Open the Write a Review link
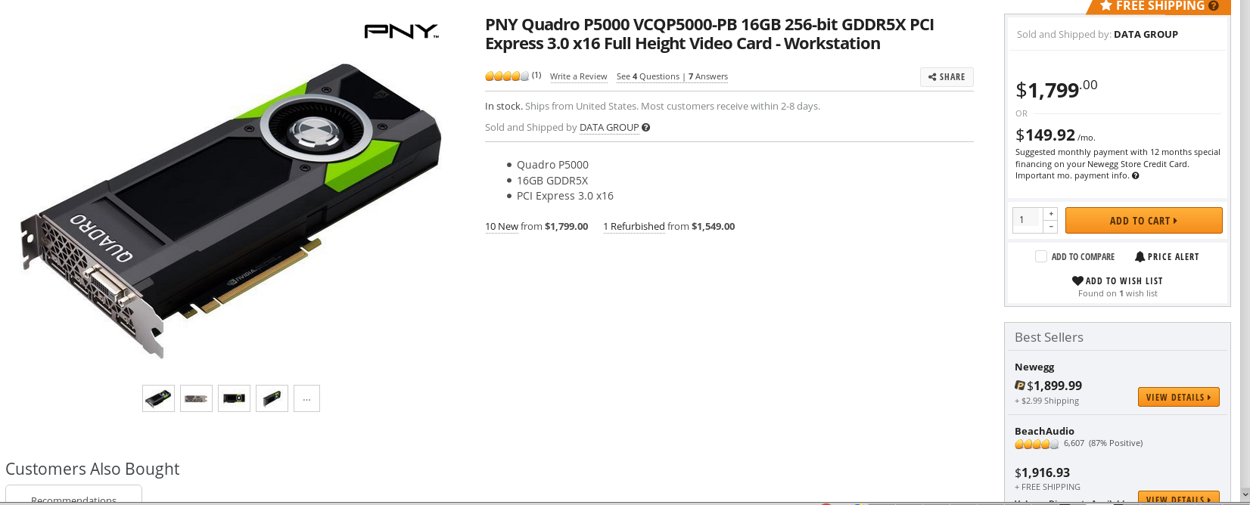1250x505 pixels. point(578,76)
